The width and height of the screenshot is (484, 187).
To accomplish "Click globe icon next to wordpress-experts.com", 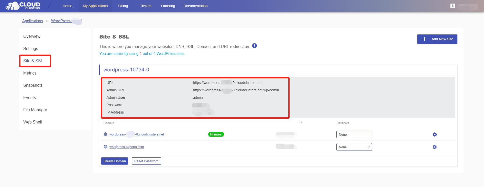I will 105,147.
